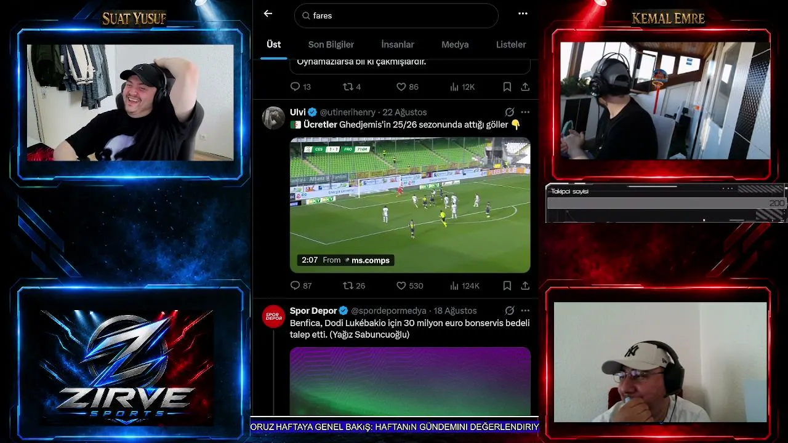Reply to the tweet with 13 replies

click(x=300, y=87)
